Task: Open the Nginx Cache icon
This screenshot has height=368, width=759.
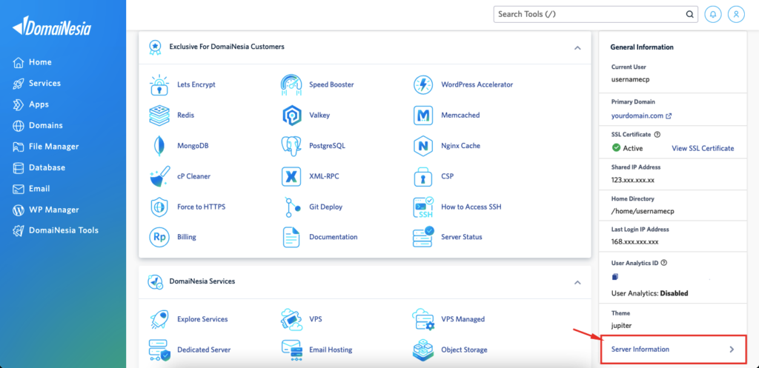Action: [423, 146]
